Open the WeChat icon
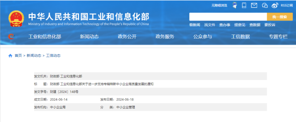Viewport: 296px width, 122px height. pos(265,6)
